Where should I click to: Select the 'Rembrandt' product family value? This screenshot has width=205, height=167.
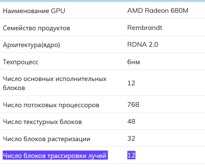pos(145,28)
